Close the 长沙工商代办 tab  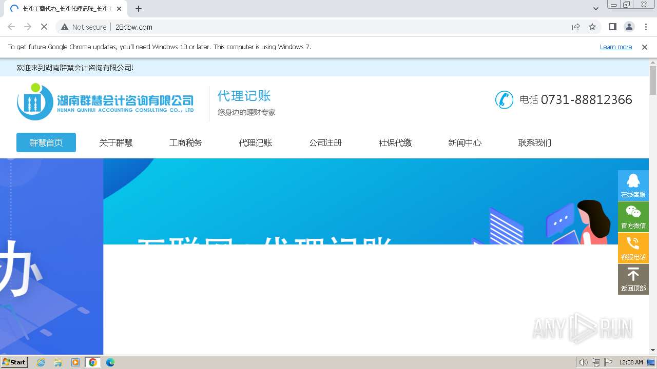119,9
